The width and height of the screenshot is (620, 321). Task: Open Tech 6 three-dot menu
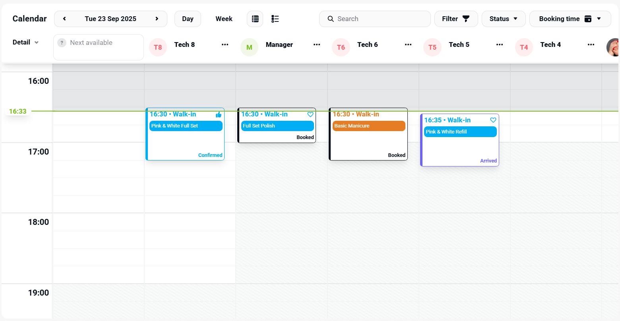tap(408, 44)
